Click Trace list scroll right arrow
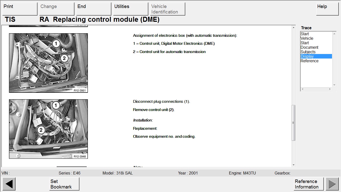Screen dimensions: 341x192 (330, 89)
